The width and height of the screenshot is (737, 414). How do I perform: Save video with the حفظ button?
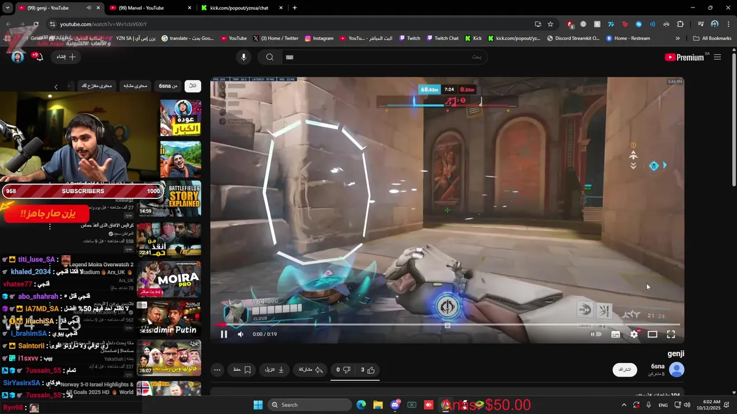[242, 370]
